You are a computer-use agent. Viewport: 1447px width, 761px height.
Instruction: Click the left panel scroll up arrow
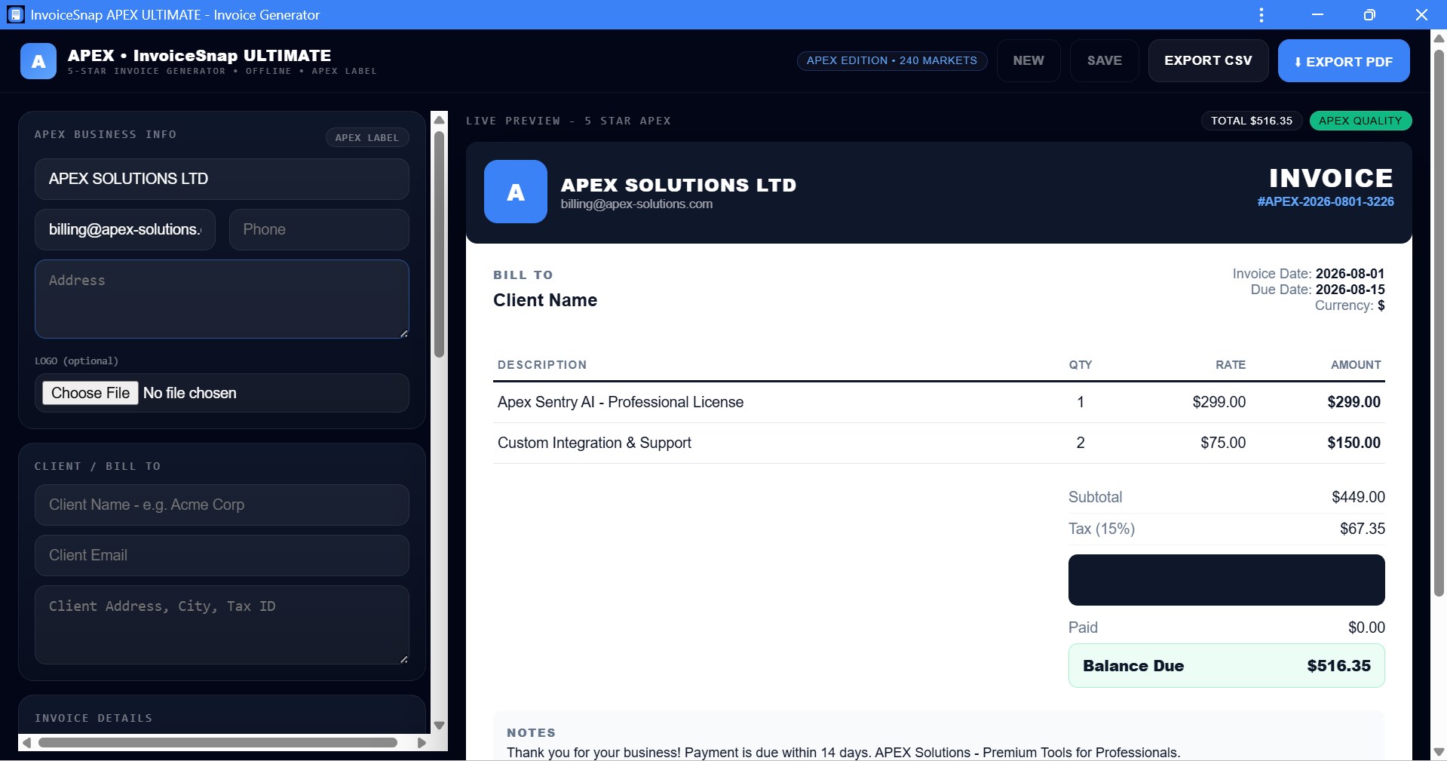pos(439,120)
